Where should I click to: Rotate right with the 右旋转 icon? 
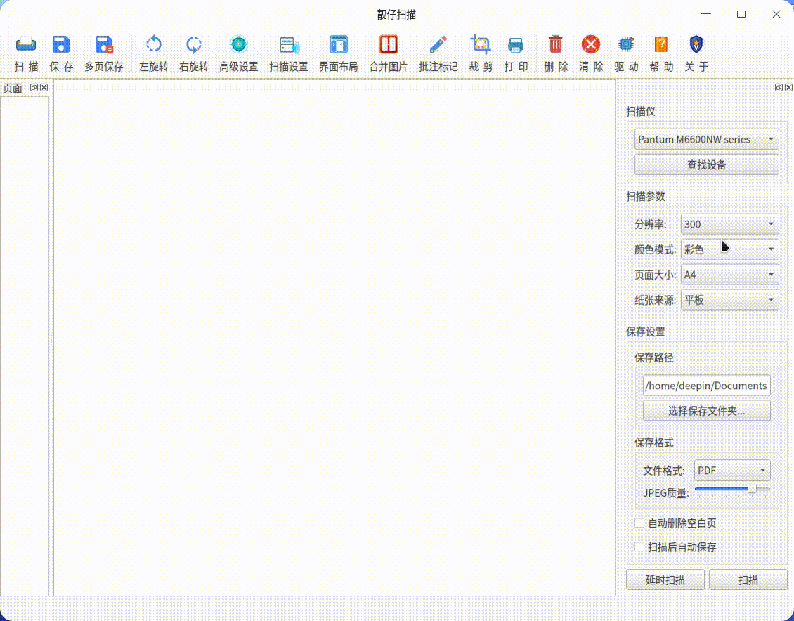[x=193, y=44]
